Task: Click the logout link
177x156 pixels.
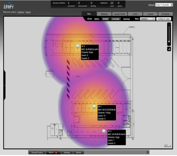Action: pyautogui.click(x=28, y=12)
